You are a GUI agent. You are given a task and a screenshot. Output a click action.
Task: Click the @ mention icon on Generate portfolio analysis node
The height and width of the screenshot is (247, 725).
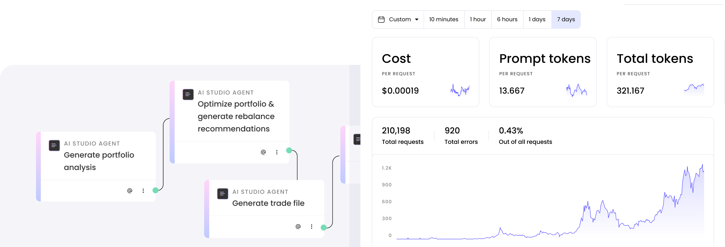(x=130, y=190)
